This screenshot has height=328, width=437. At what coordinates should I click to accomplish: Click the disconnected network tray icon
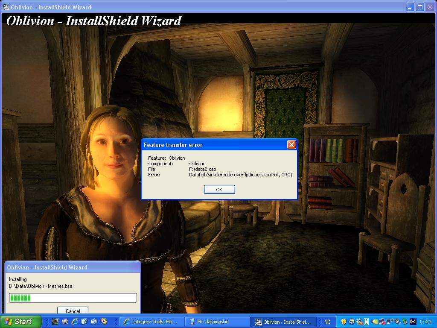coord(382,322)
